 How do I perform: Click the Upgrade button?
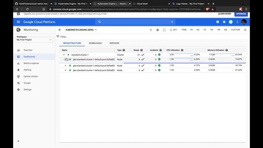pyautogui.click(x=241, y=14)
